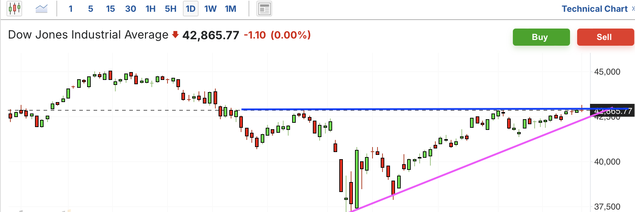Click the red Sell button

click(x=605, y=37)
